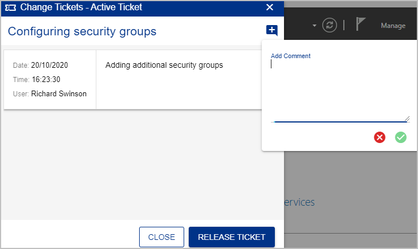This screenshot has width=418, height=249.
Task: Click the ticket icon in title bar
Action: click(11, 7)
